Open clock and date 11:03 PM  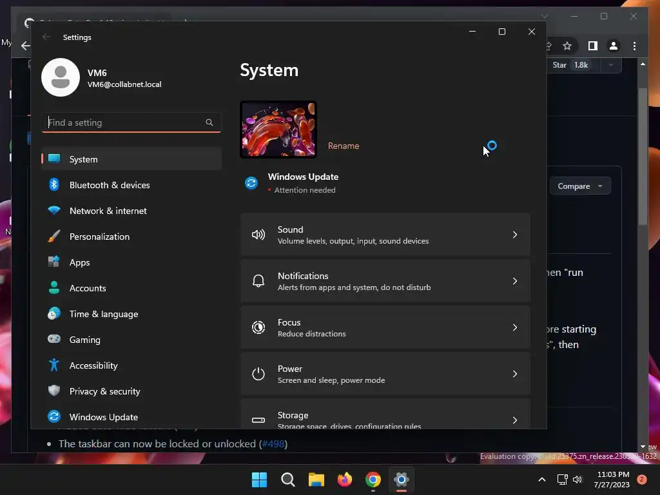tap(612, 480)
